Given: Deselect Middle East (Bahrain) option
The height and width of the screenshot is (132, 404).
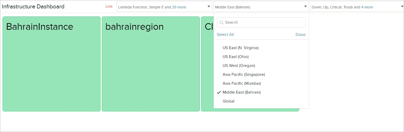Looking at the screenshot, I should coord(241,92).
